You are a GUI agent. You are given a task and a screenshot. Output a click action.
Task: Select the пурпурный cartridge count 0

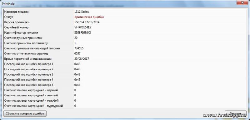75,106
